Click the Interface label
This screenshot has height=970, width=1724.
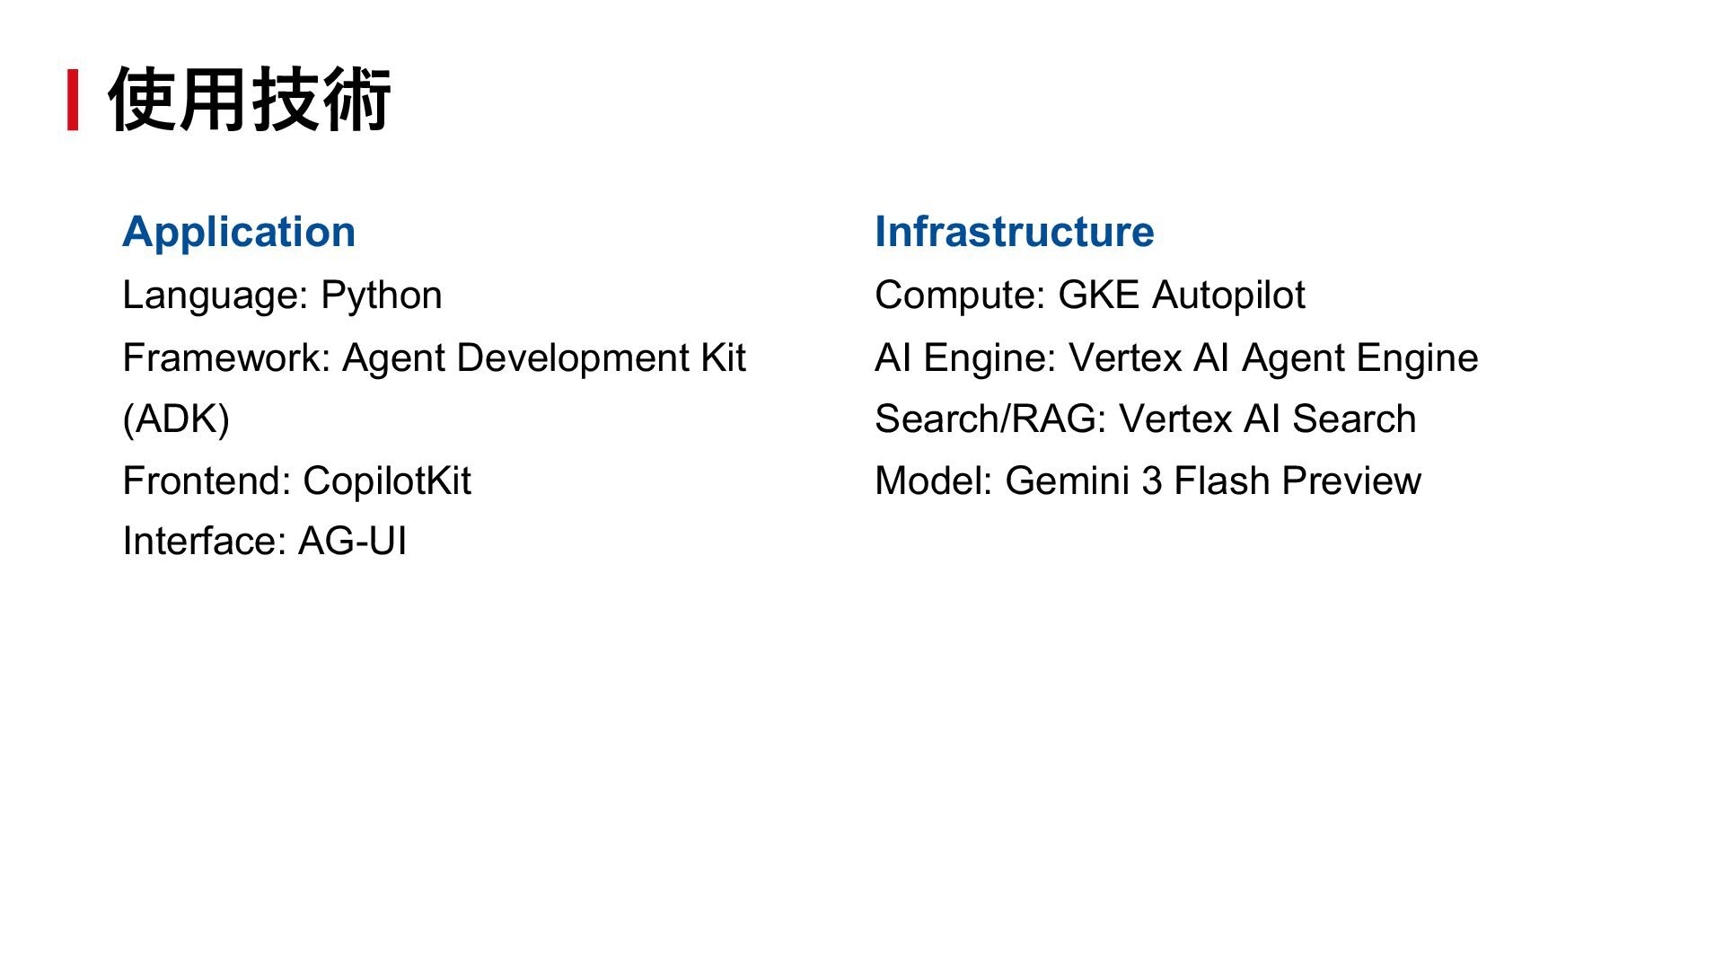coord(202,542)
